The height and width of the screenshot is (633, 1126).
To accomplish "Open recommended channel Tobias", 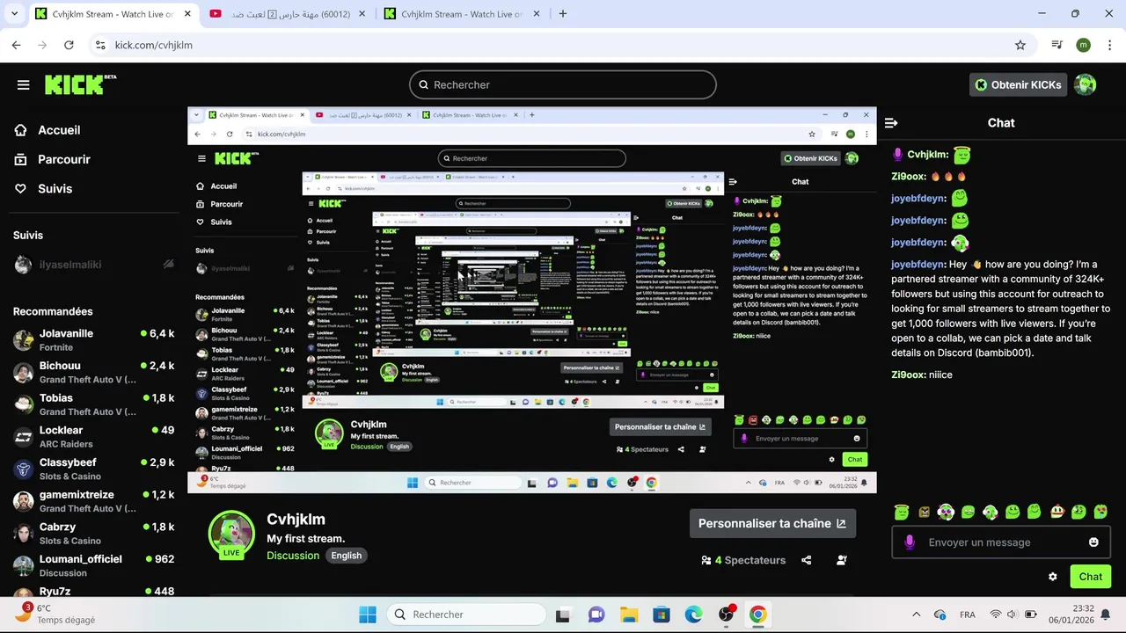I will click(x=93, y=404).
